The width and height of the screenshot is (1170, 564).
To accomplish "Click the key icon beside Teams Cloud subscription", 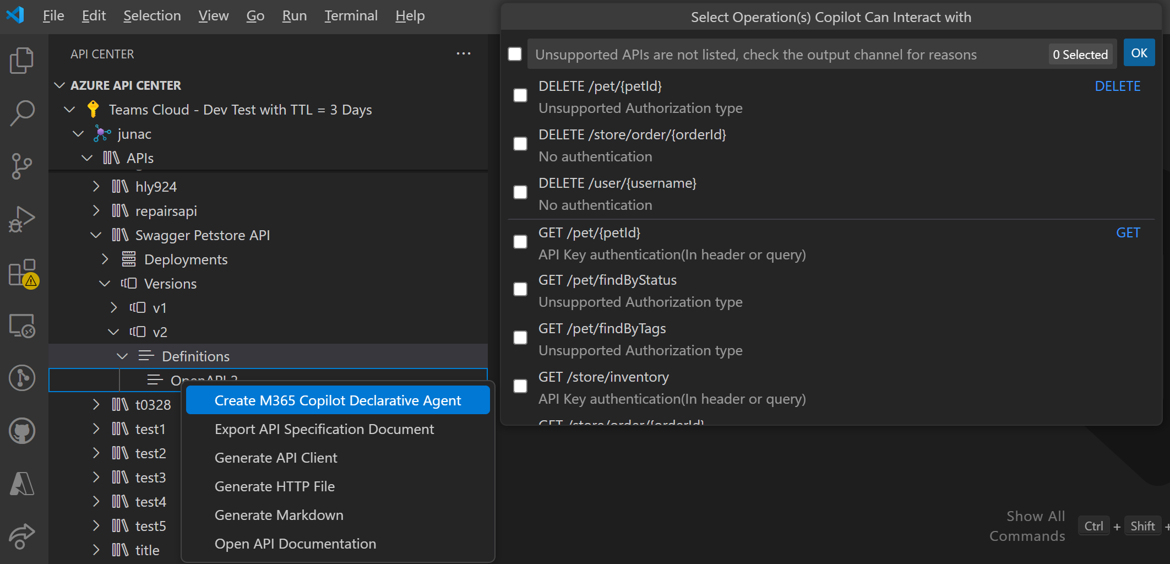I will [x=93, y=109].
